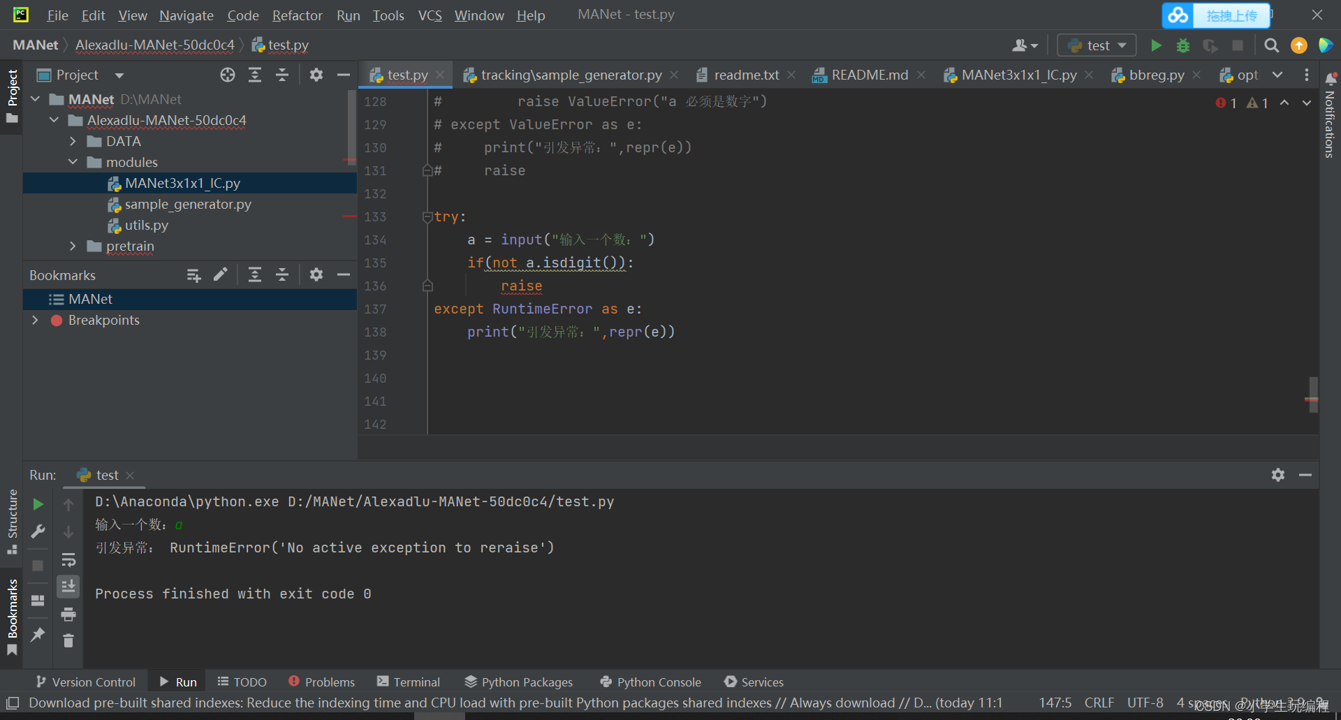Open editor tabs more options menu
The width and height of the screenshot is (1341, 720).
[1307, 75]
